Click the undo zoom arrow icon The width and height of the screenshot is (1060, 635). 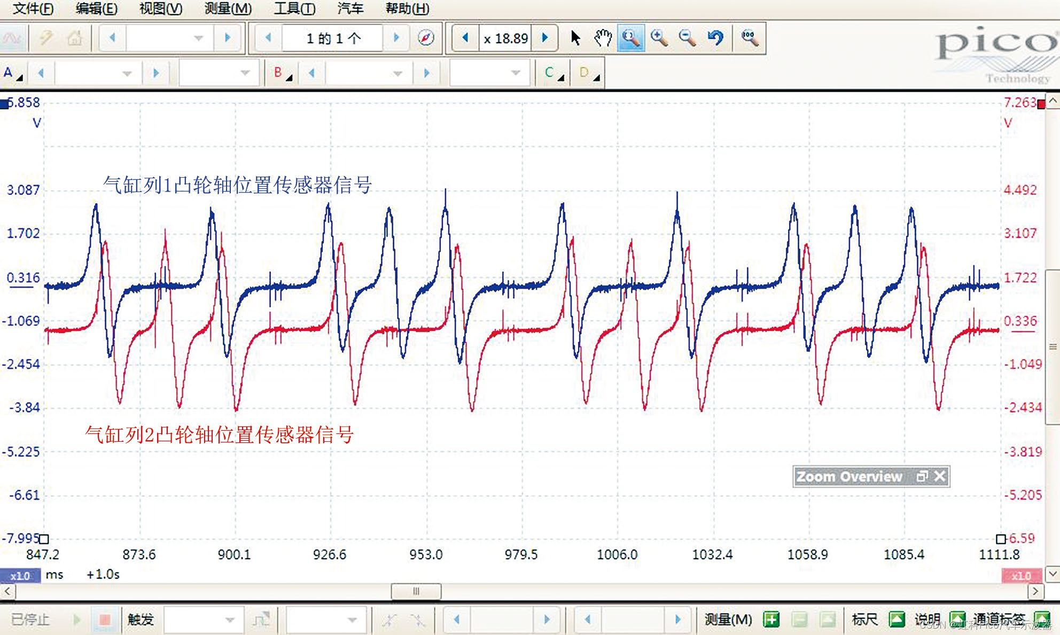pos(715,38)
